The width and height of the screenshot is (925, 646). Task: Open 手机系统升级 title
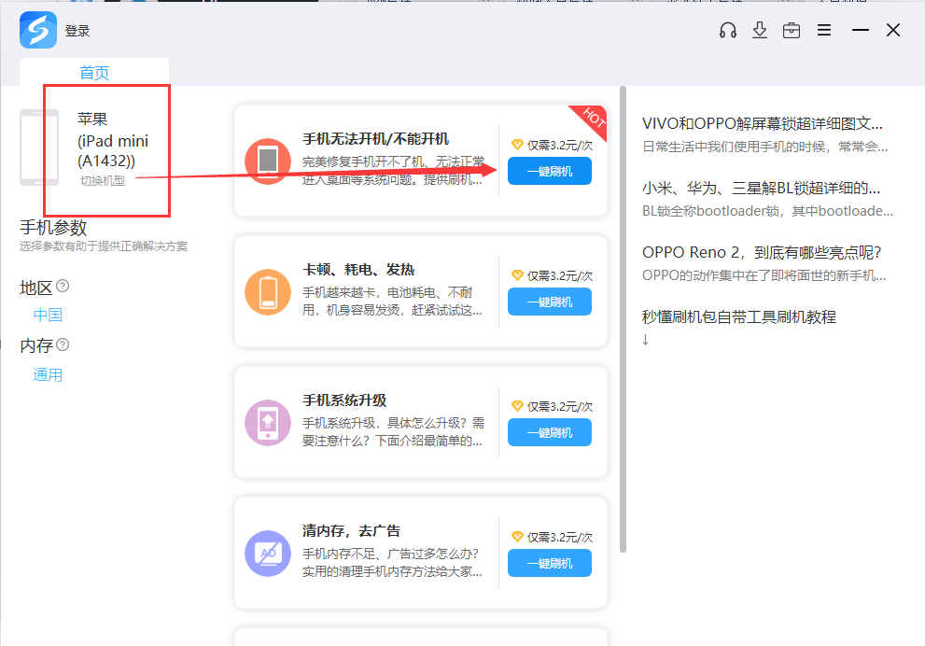pos(344,400)
